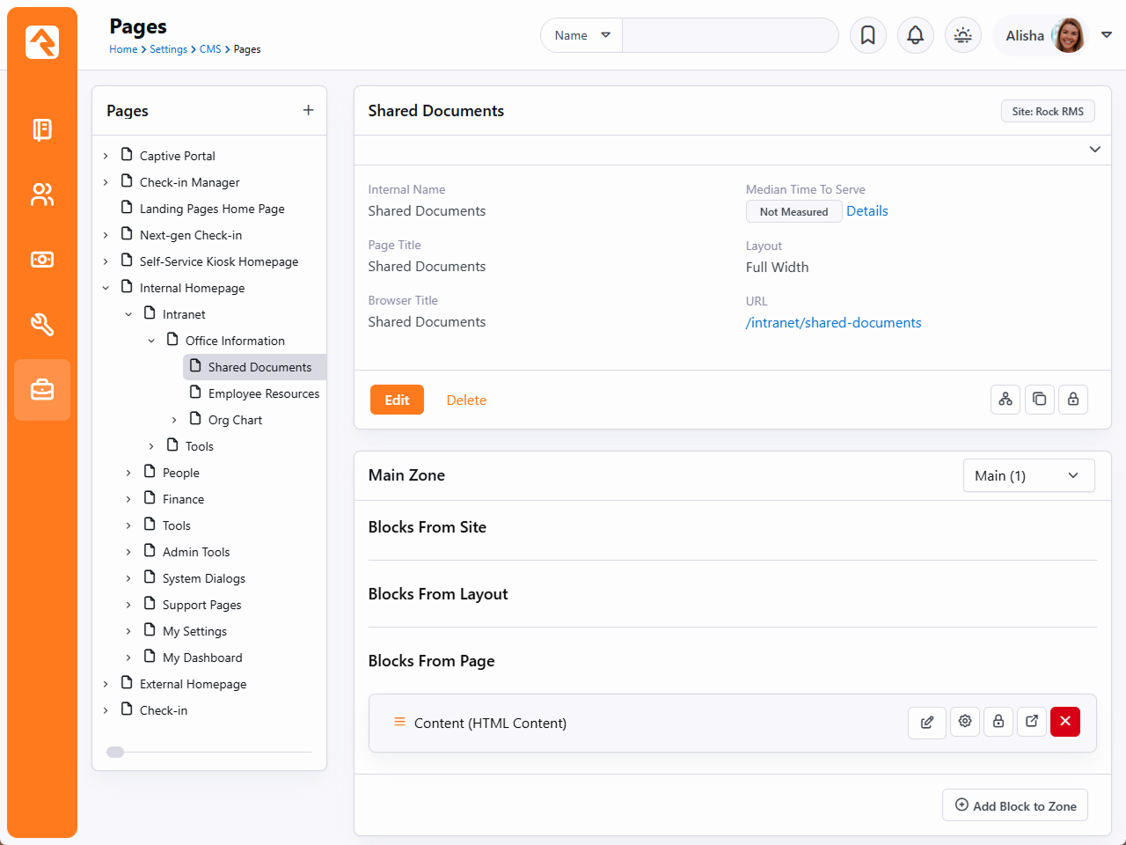Open the People sidebar icon
1126x845 pixels.
click(x=42, y=195)
